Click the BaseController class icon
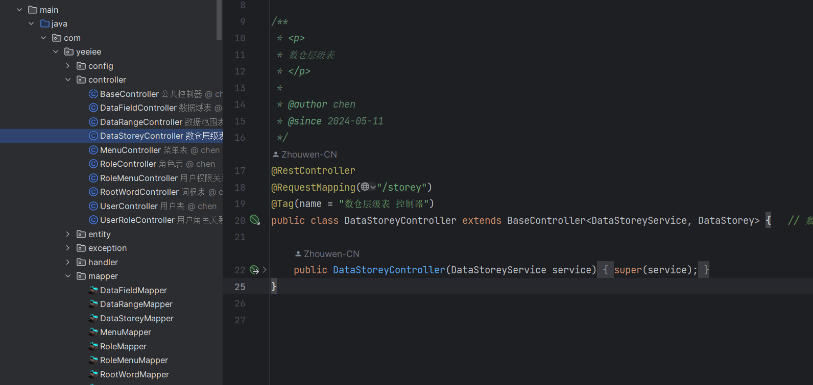Screen dimensions: 813x385 pos(93,94)
